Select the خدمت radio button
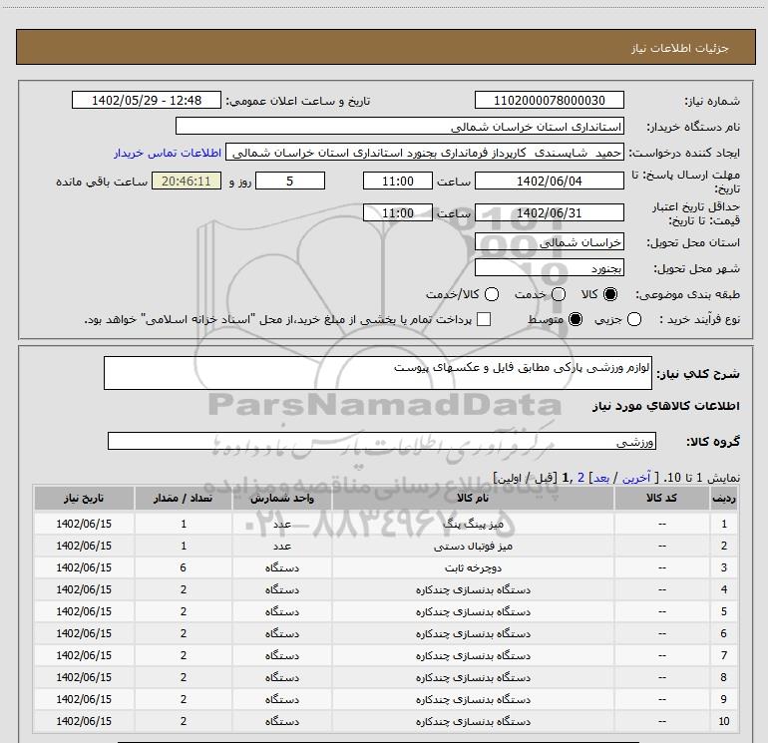Screen dimensions: 768x743 click(x=559, y=294)
